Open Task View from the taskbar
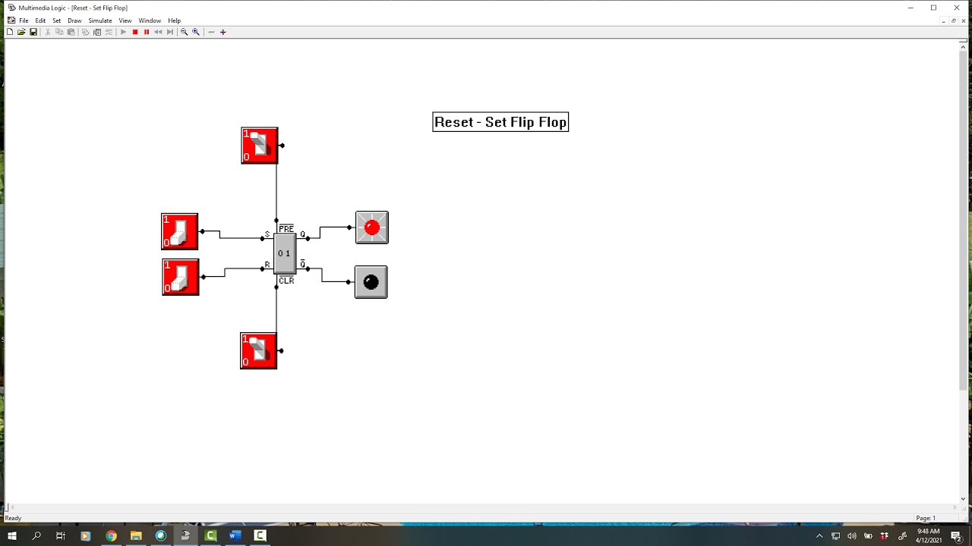Screen dimensions: 972x546 61,535
